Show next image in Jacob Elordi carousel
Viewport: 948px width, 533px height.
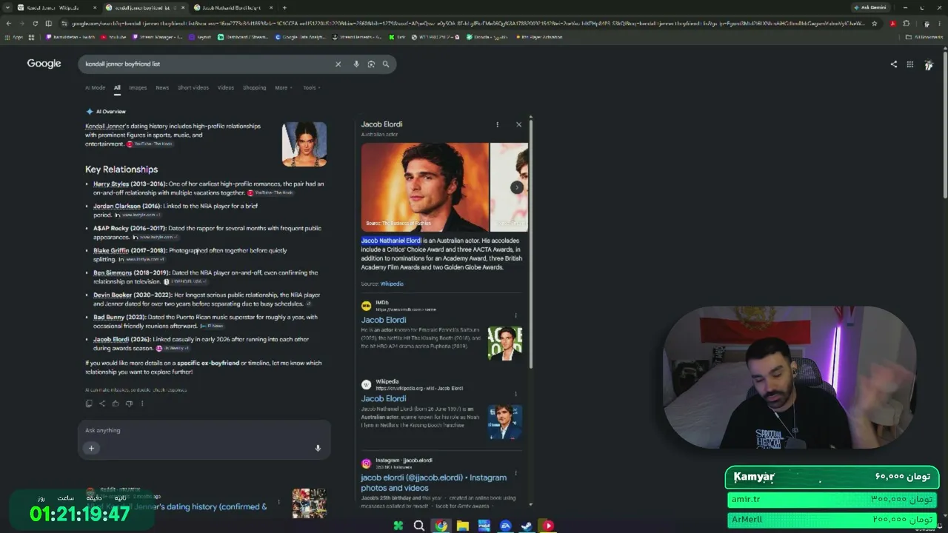(x=517, y=187)
